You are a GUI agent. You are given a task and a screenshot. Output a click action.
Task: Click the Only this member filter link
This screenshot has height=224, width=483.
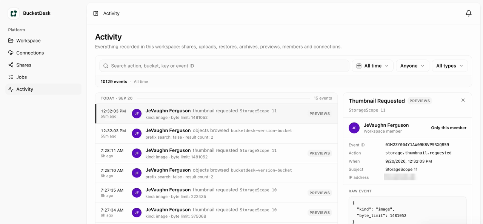(x=449, y=128)
